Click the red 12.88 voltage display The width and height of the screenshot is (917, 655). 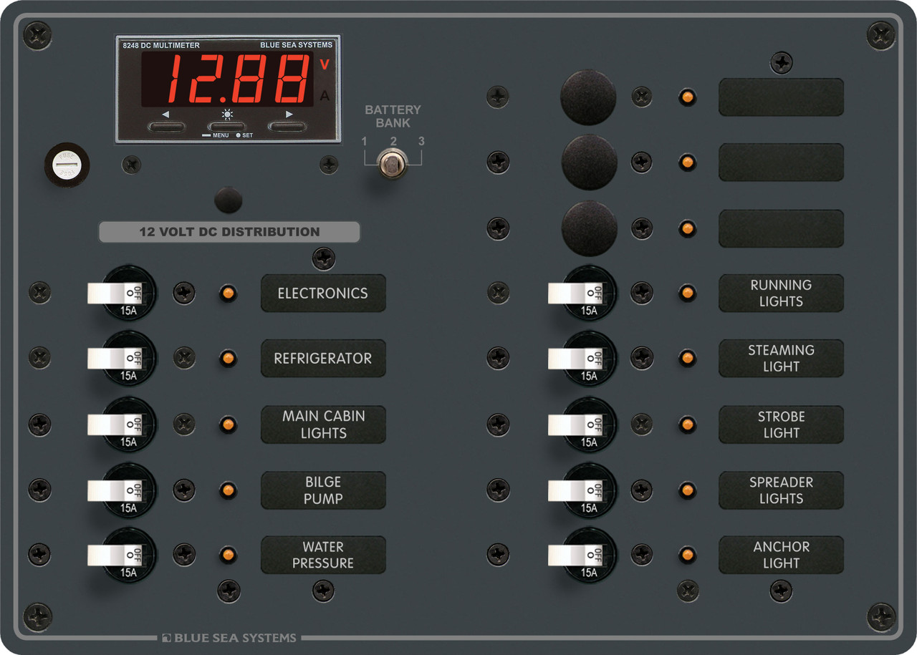coord(227,79)
